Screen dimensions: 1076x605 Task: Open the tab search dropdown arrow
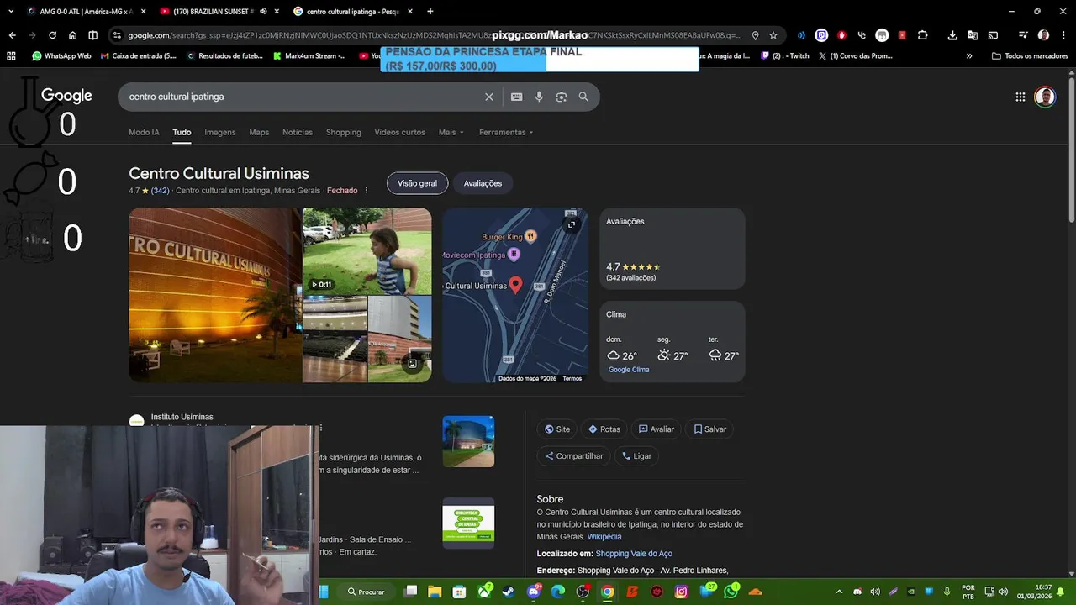pyautogui.click(x=11, y=12)
